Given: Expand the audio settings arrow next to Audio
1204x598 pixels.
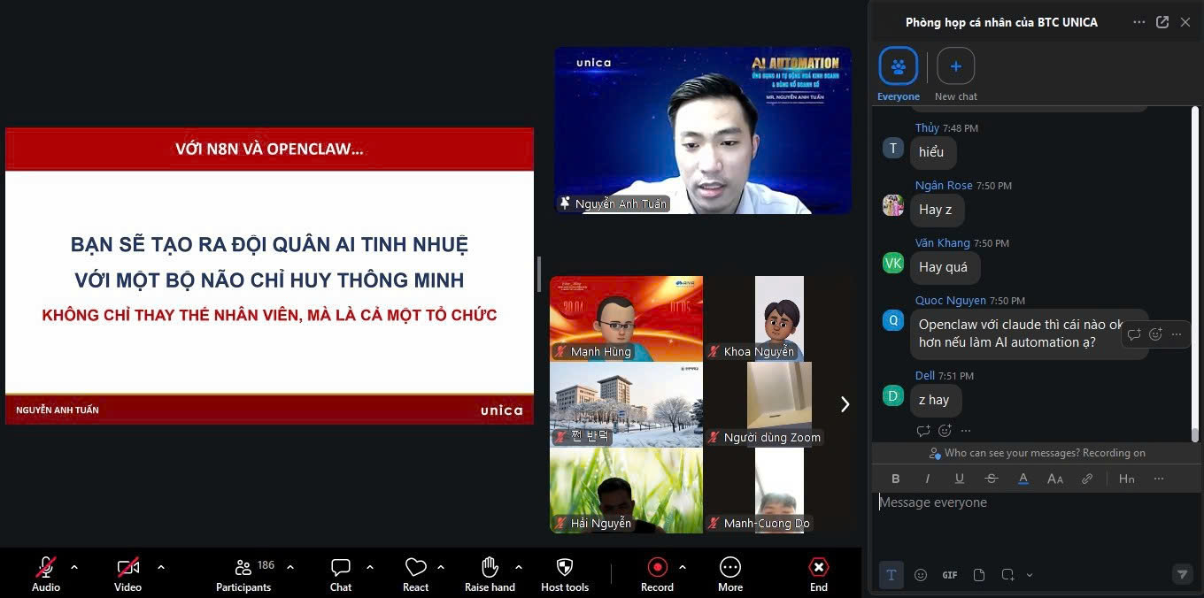Looking at the screenshot, I should (x=74, y=567).
